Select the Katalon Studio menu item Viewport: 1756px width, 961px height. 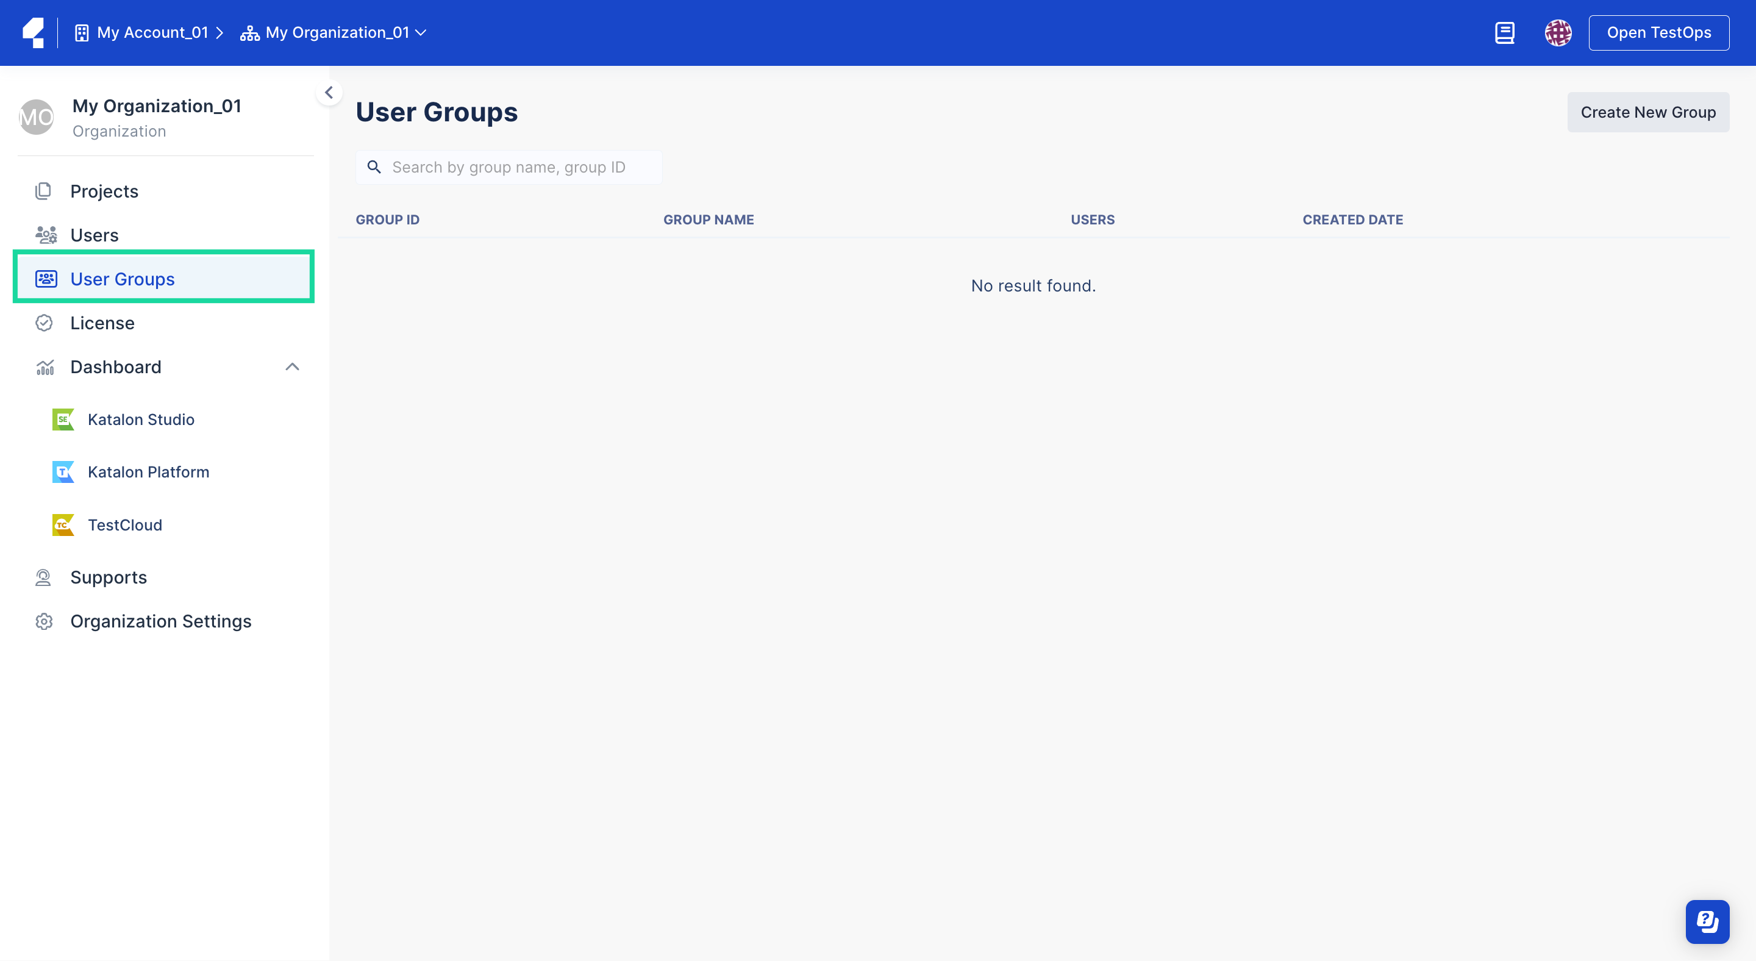[141, 419]
